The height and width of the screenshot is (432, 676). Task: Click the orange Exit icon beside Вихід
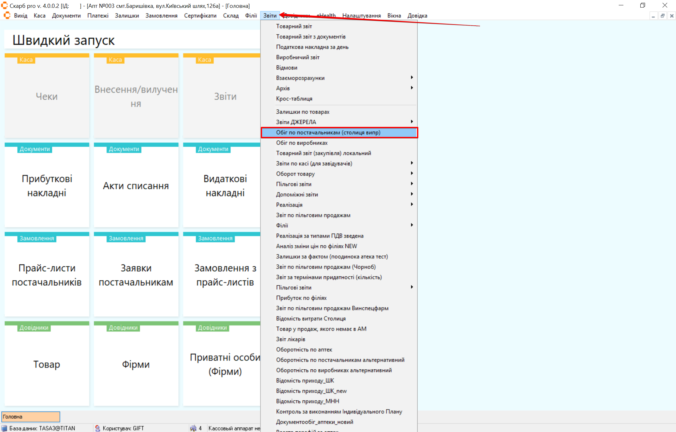(7, 15)
